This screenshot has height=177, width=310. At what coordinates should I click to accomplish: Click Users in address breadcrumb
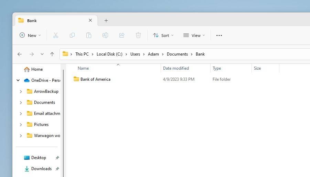pyautogui.click(x=135, y=54)
